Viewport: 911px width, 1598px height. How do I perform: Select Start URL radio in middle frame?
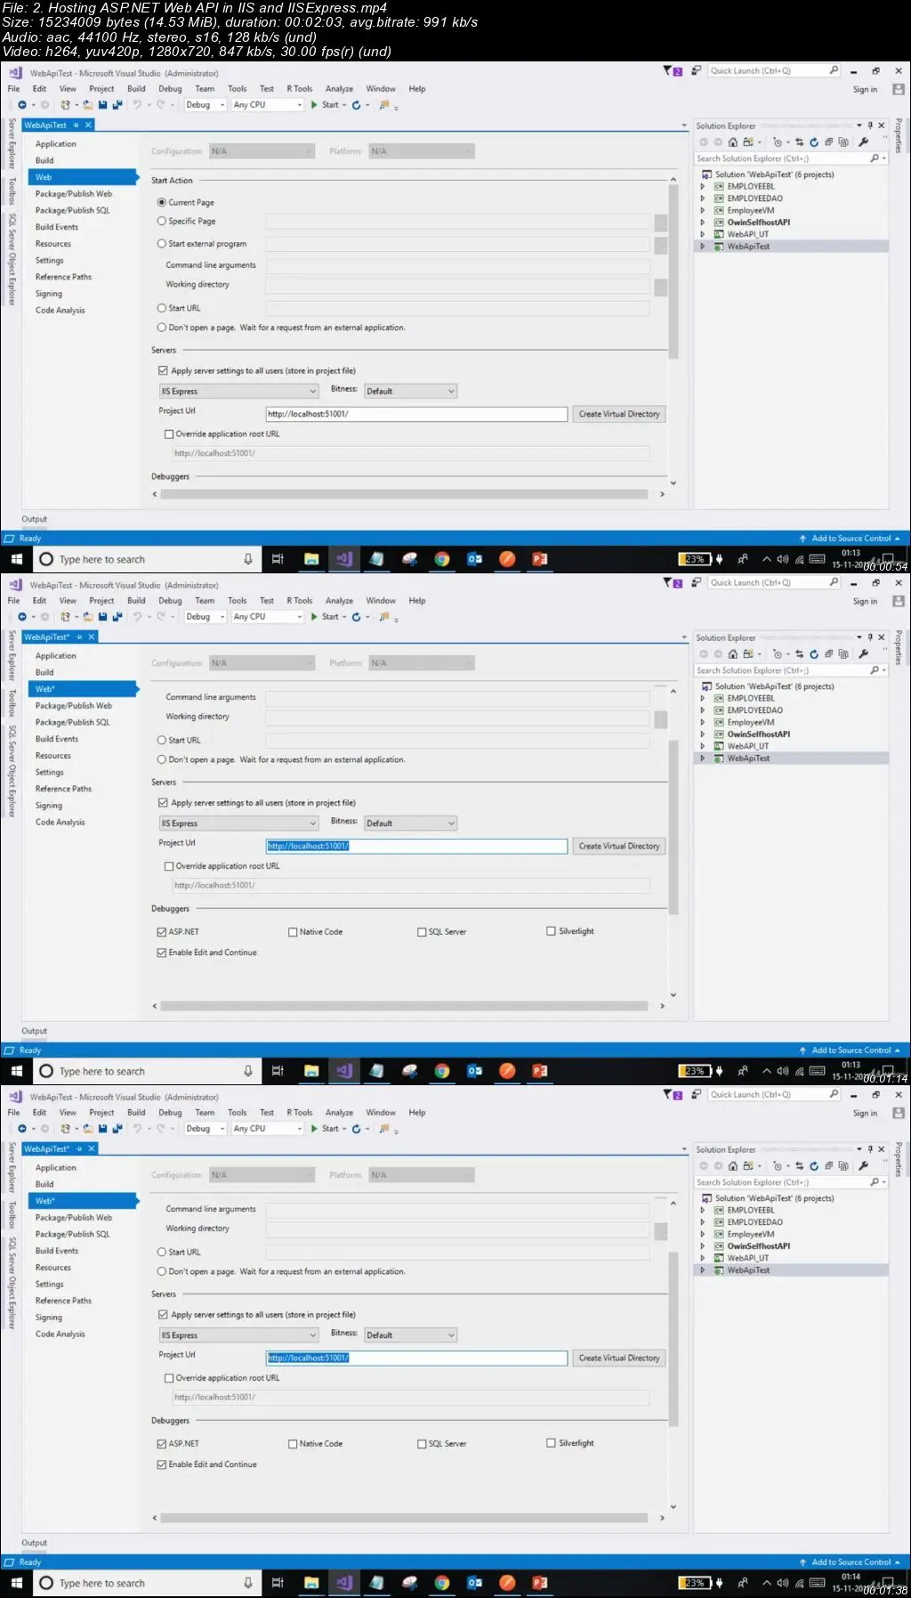[162, 740]
